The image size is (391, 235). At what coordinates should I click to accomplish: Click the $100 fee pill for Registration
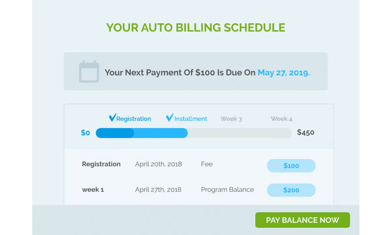point(291,166)
